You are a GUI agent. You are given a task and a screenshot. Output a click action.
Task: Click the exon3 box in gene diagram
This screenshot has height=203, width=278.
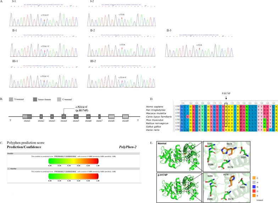[x=52, y=117]
